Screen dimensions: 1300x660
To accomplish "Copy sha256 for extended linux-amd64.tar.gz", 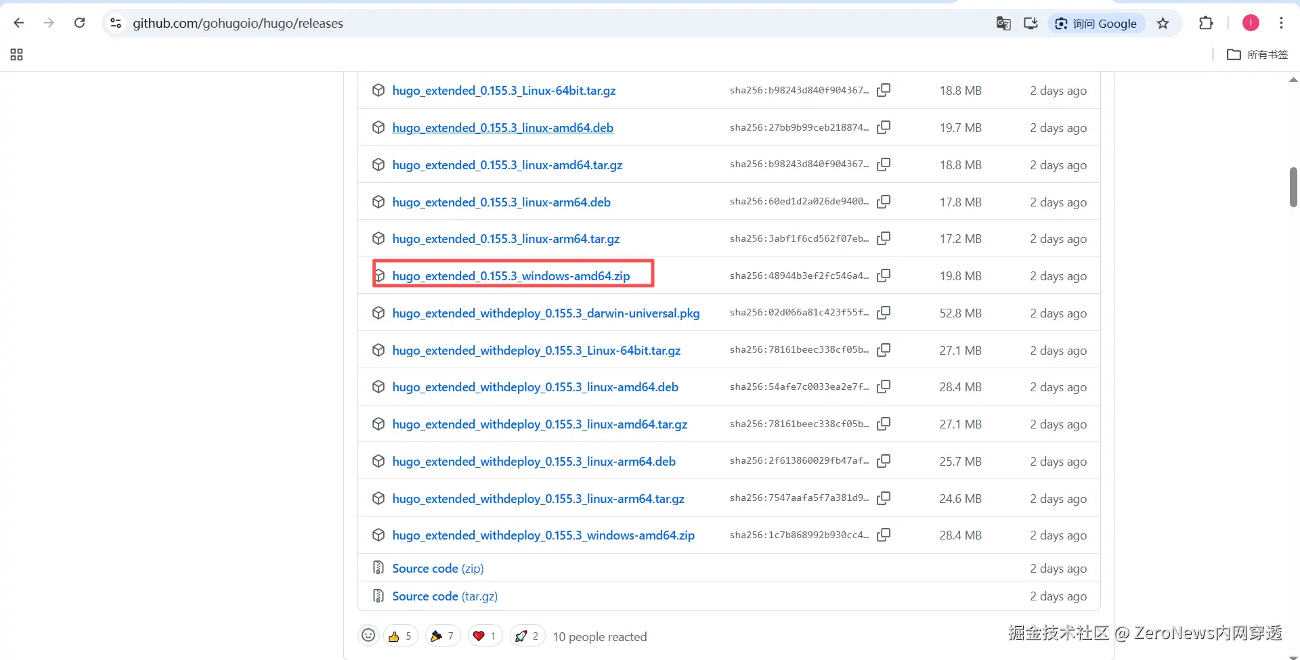I will tap(884, 164).
